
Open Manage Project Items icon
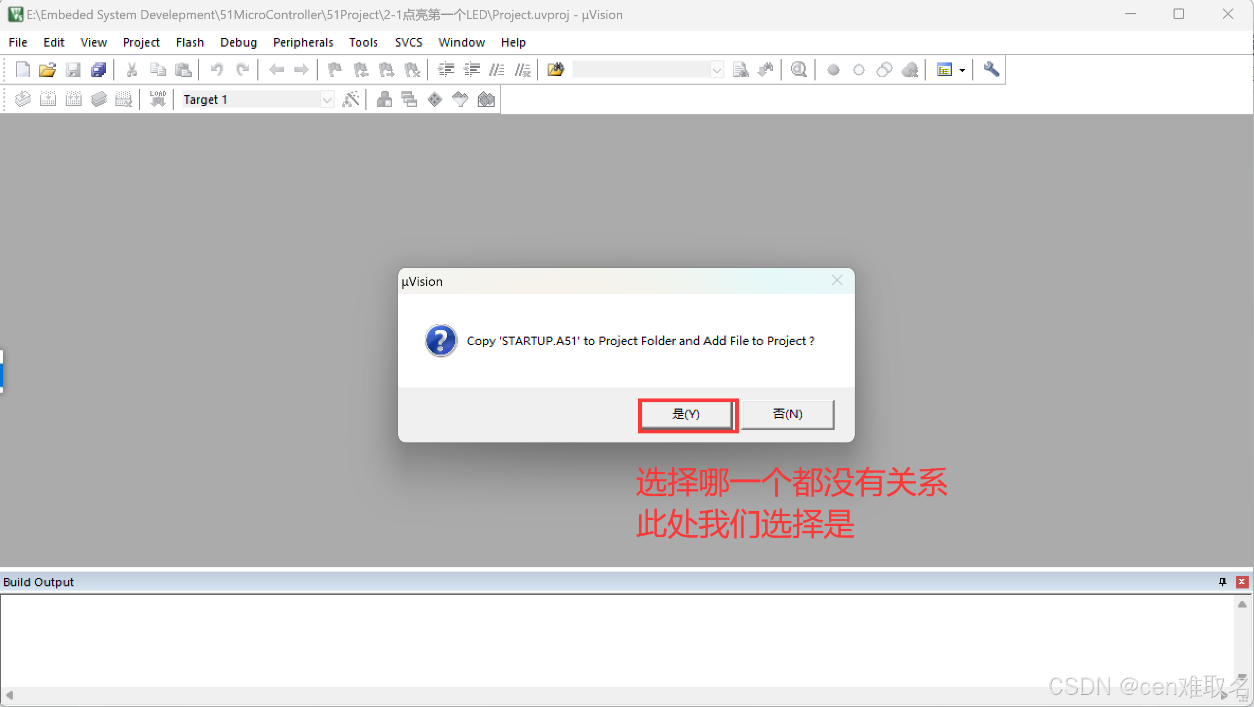pyautogui.click(x=384, y=99)
